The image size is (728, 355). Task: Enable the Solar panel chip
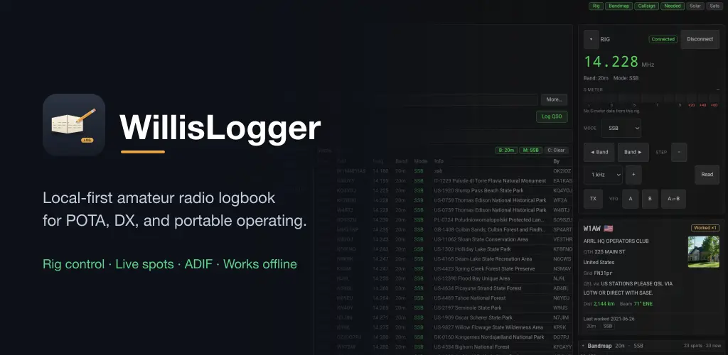click(695, 6)
